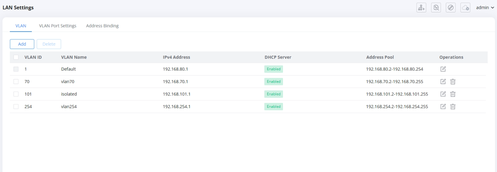The height and width of the screenshot is (172, 497).
Task: Click the IPv4 address 192.168.101.1
Action: [x=177, y=94]
